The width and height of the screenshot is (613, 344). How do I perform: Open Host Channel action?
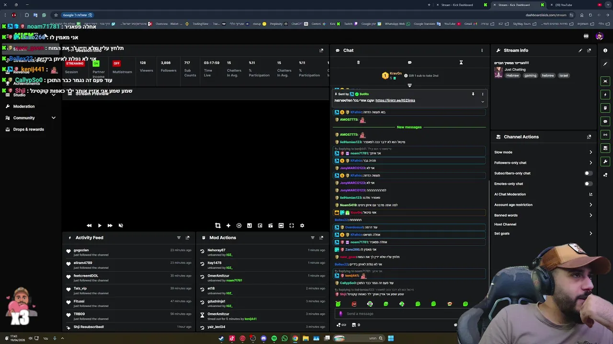505,224
